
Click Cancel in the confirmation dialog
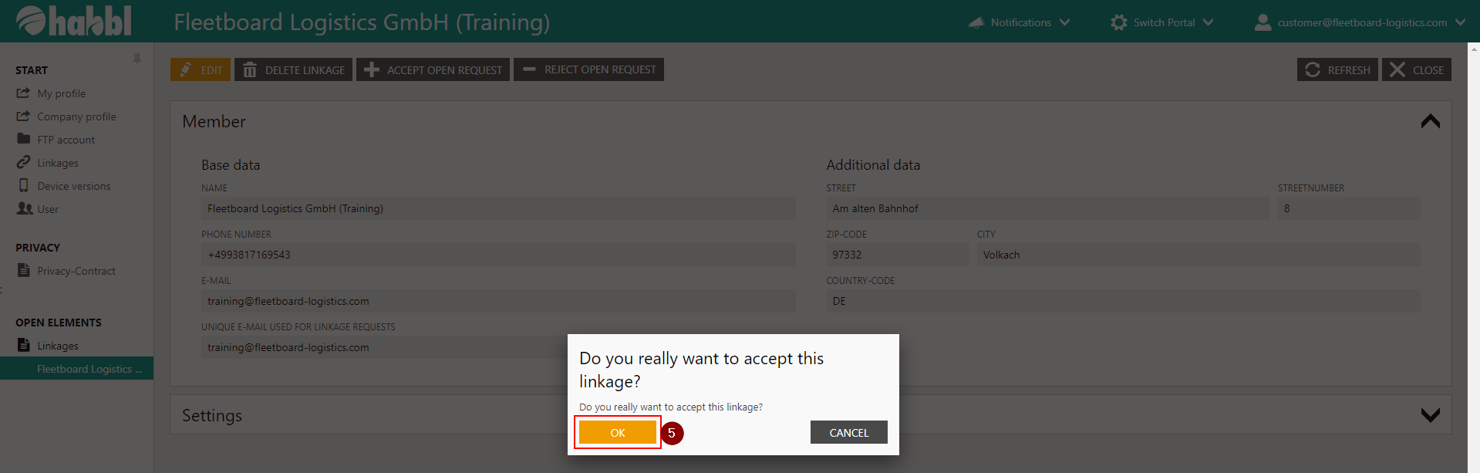point(848,433)
